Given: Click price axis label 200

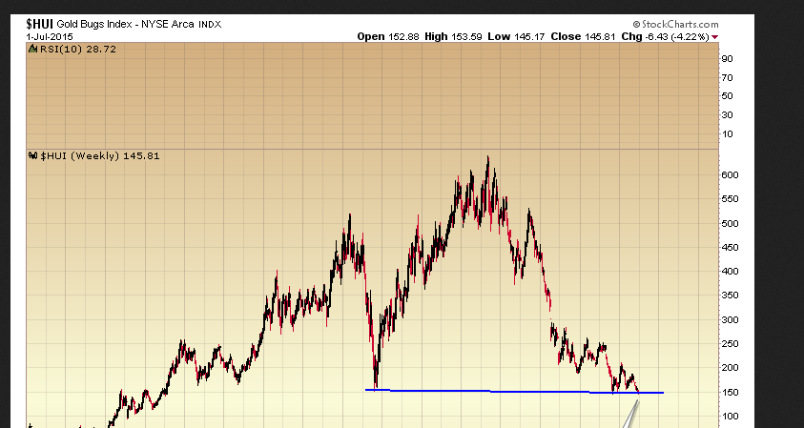Looking at the screenshot, I should [x=730, y=368].
